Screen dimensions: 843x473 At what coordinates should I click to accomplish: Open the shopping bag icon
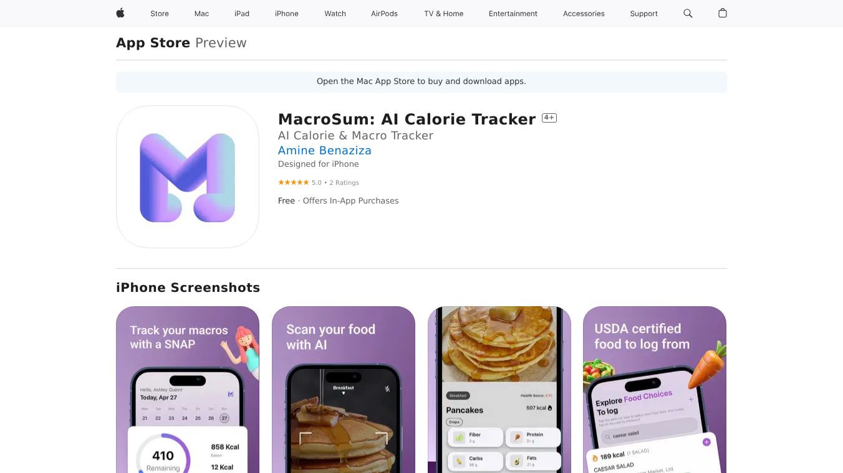pos(723,13)
